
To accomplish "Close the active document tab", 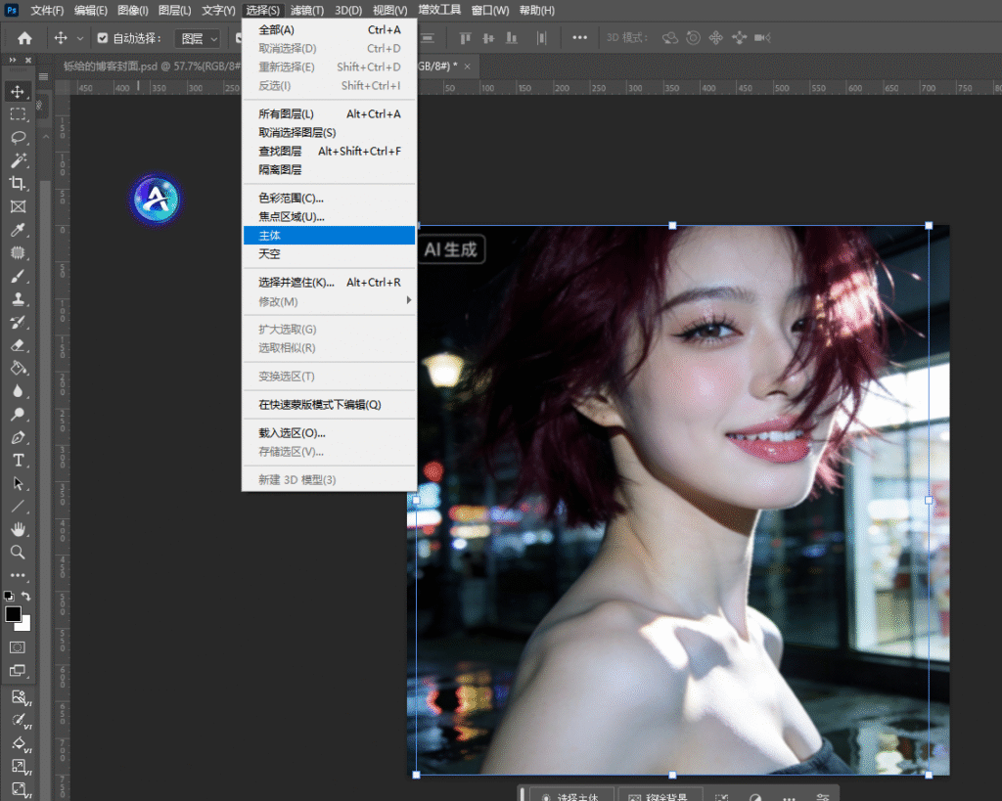I will point(468,67).
